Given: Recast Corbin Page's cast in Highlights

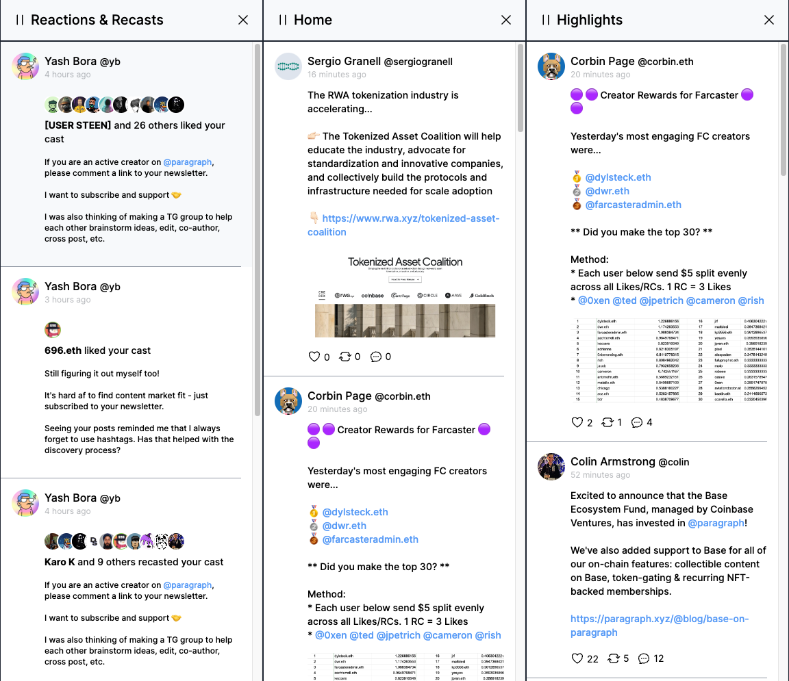Looking at the screenshot, I should [x=608, y=422].
